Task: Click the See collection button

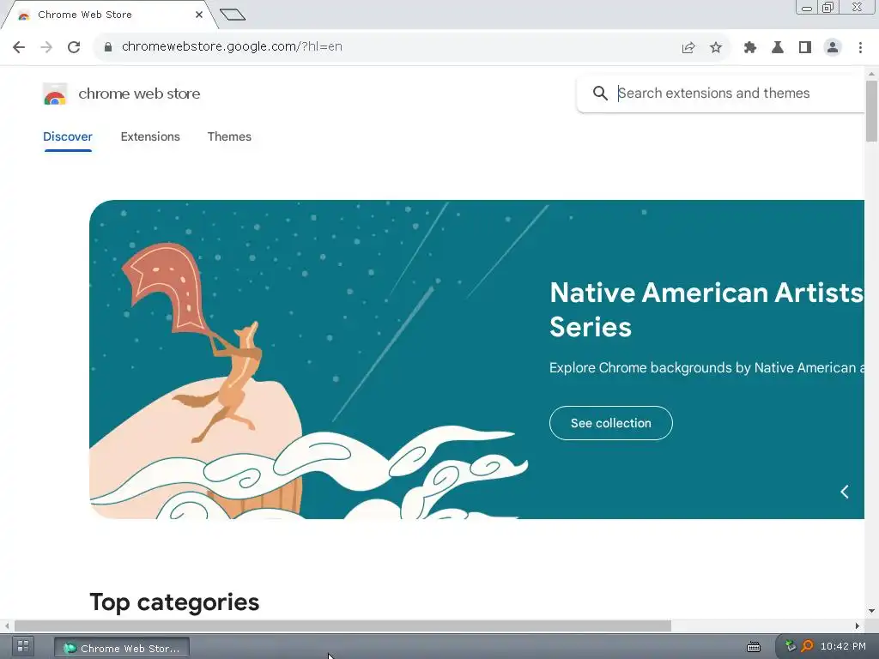Action: click(x=610, y=423)
